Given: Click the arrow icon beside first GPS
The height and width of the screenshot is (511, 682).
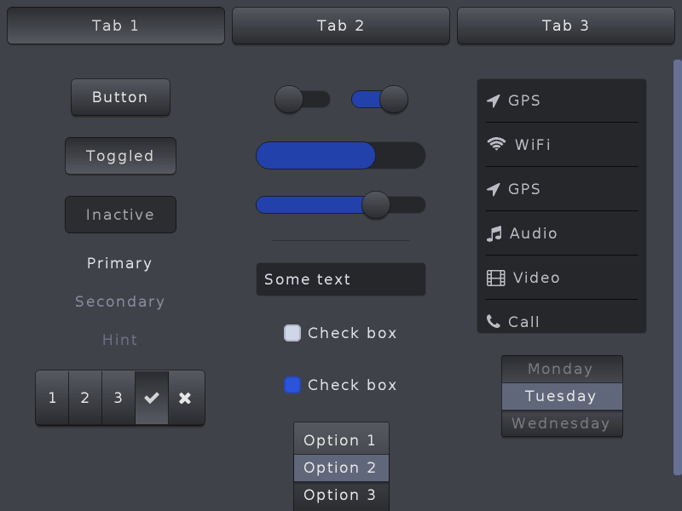Looking at the screenshot, I should pyautogui.click(x=494, y=100).
